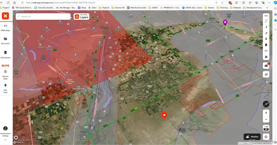The width and height of the screenshot is (277, 145).
Task: Open My Account & Settings
Action: point(5,131)
